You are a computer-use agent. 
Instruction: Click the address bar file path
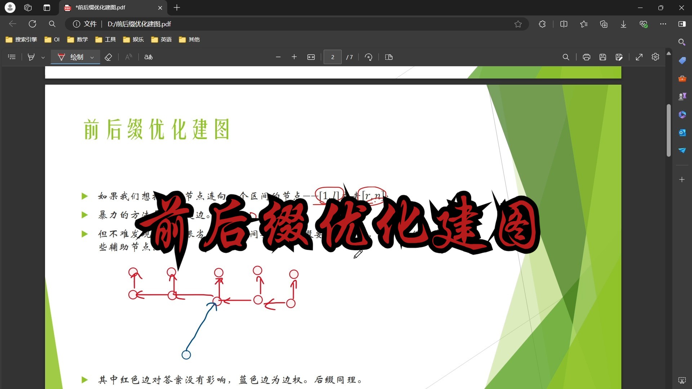click(139, 24)
